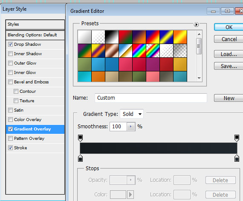Open the Smoothness slider arrow
243x201 pixels.
[130, 127]
